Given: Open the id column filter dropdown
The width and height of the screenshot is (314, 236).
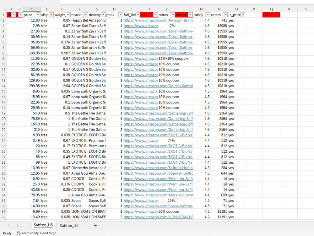Looking at the screenshot, I should (14, 15).
